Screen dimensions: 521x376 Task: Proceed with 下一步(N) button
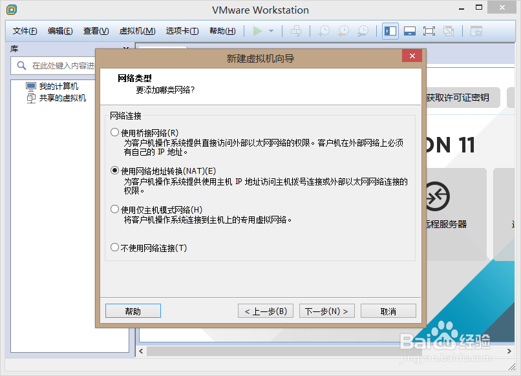click(x=327, y=311)
